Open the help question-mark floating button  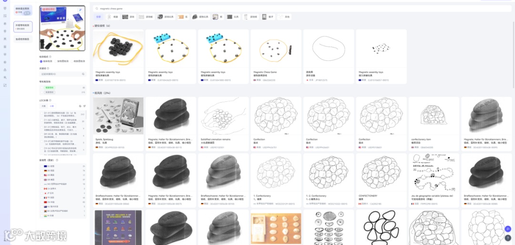[x=508, y=237]
